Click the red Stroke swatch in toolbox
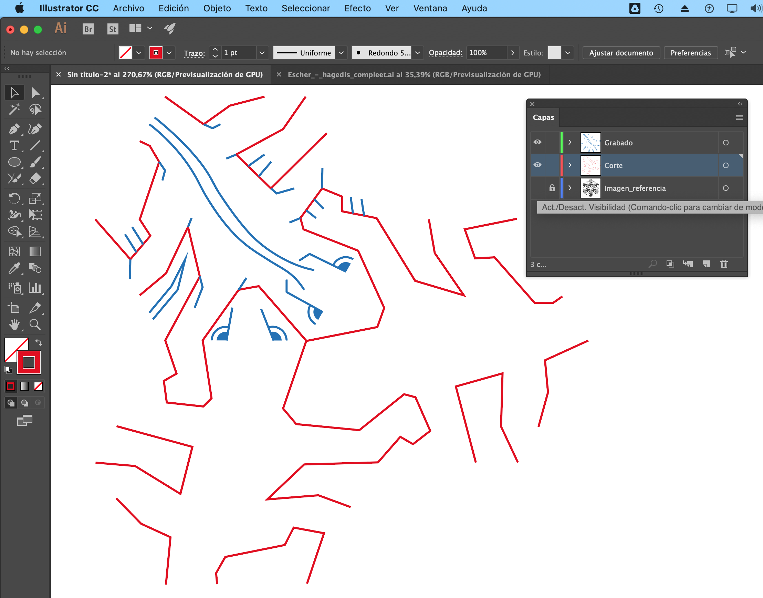The image size is (763, 598). click(x=29, y=362)
